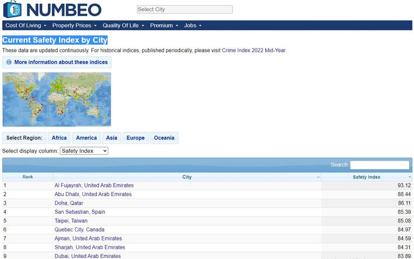Open the world map thumbnail
Screen dimensions: 414x259
click(57, 100)
